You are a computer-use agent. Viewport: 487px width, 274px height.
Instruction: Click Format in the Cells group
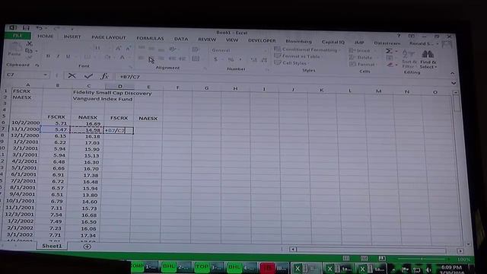(x=363, y=64)
